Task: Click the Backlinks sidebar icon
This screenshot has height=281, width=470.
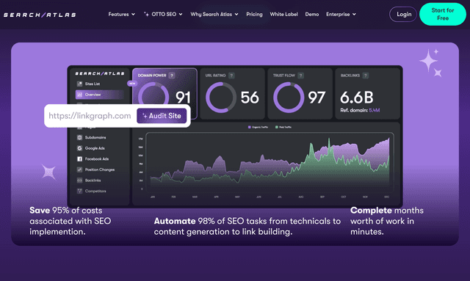Action: [79, 180]
